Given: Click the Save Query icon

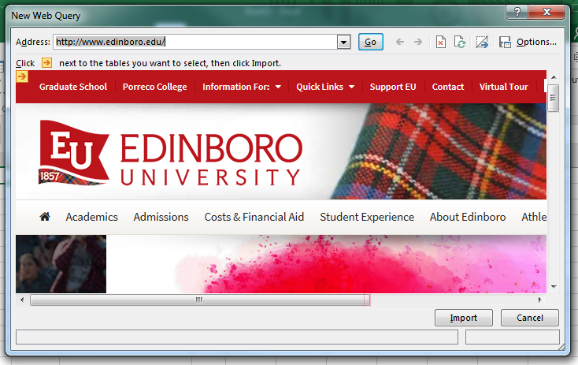Looking at the screenshot, I should pos(505,43).
